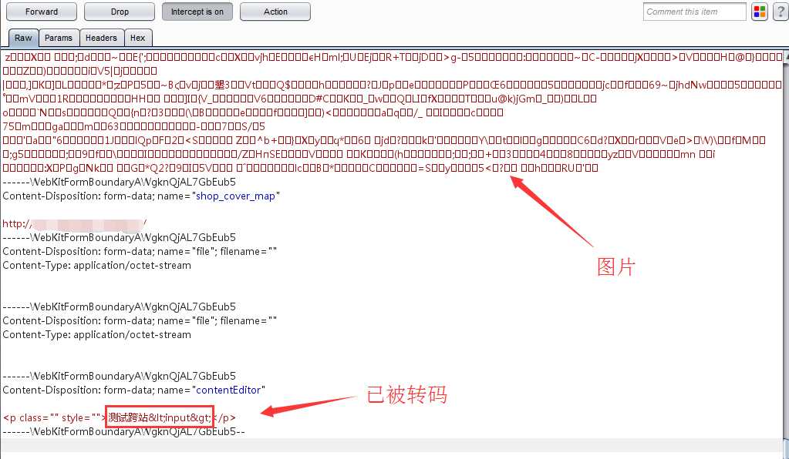Drop the intercepted request

pos(120,12)
